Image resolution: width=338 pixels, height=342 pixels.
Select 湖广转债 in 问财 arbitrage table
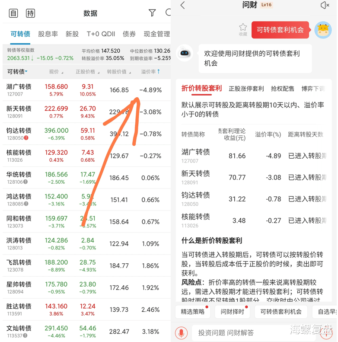pyautogui.click(x=254, y=156)
